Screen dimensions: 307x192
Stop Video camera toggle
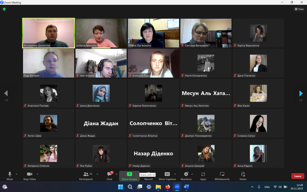(x=29, y=176)
